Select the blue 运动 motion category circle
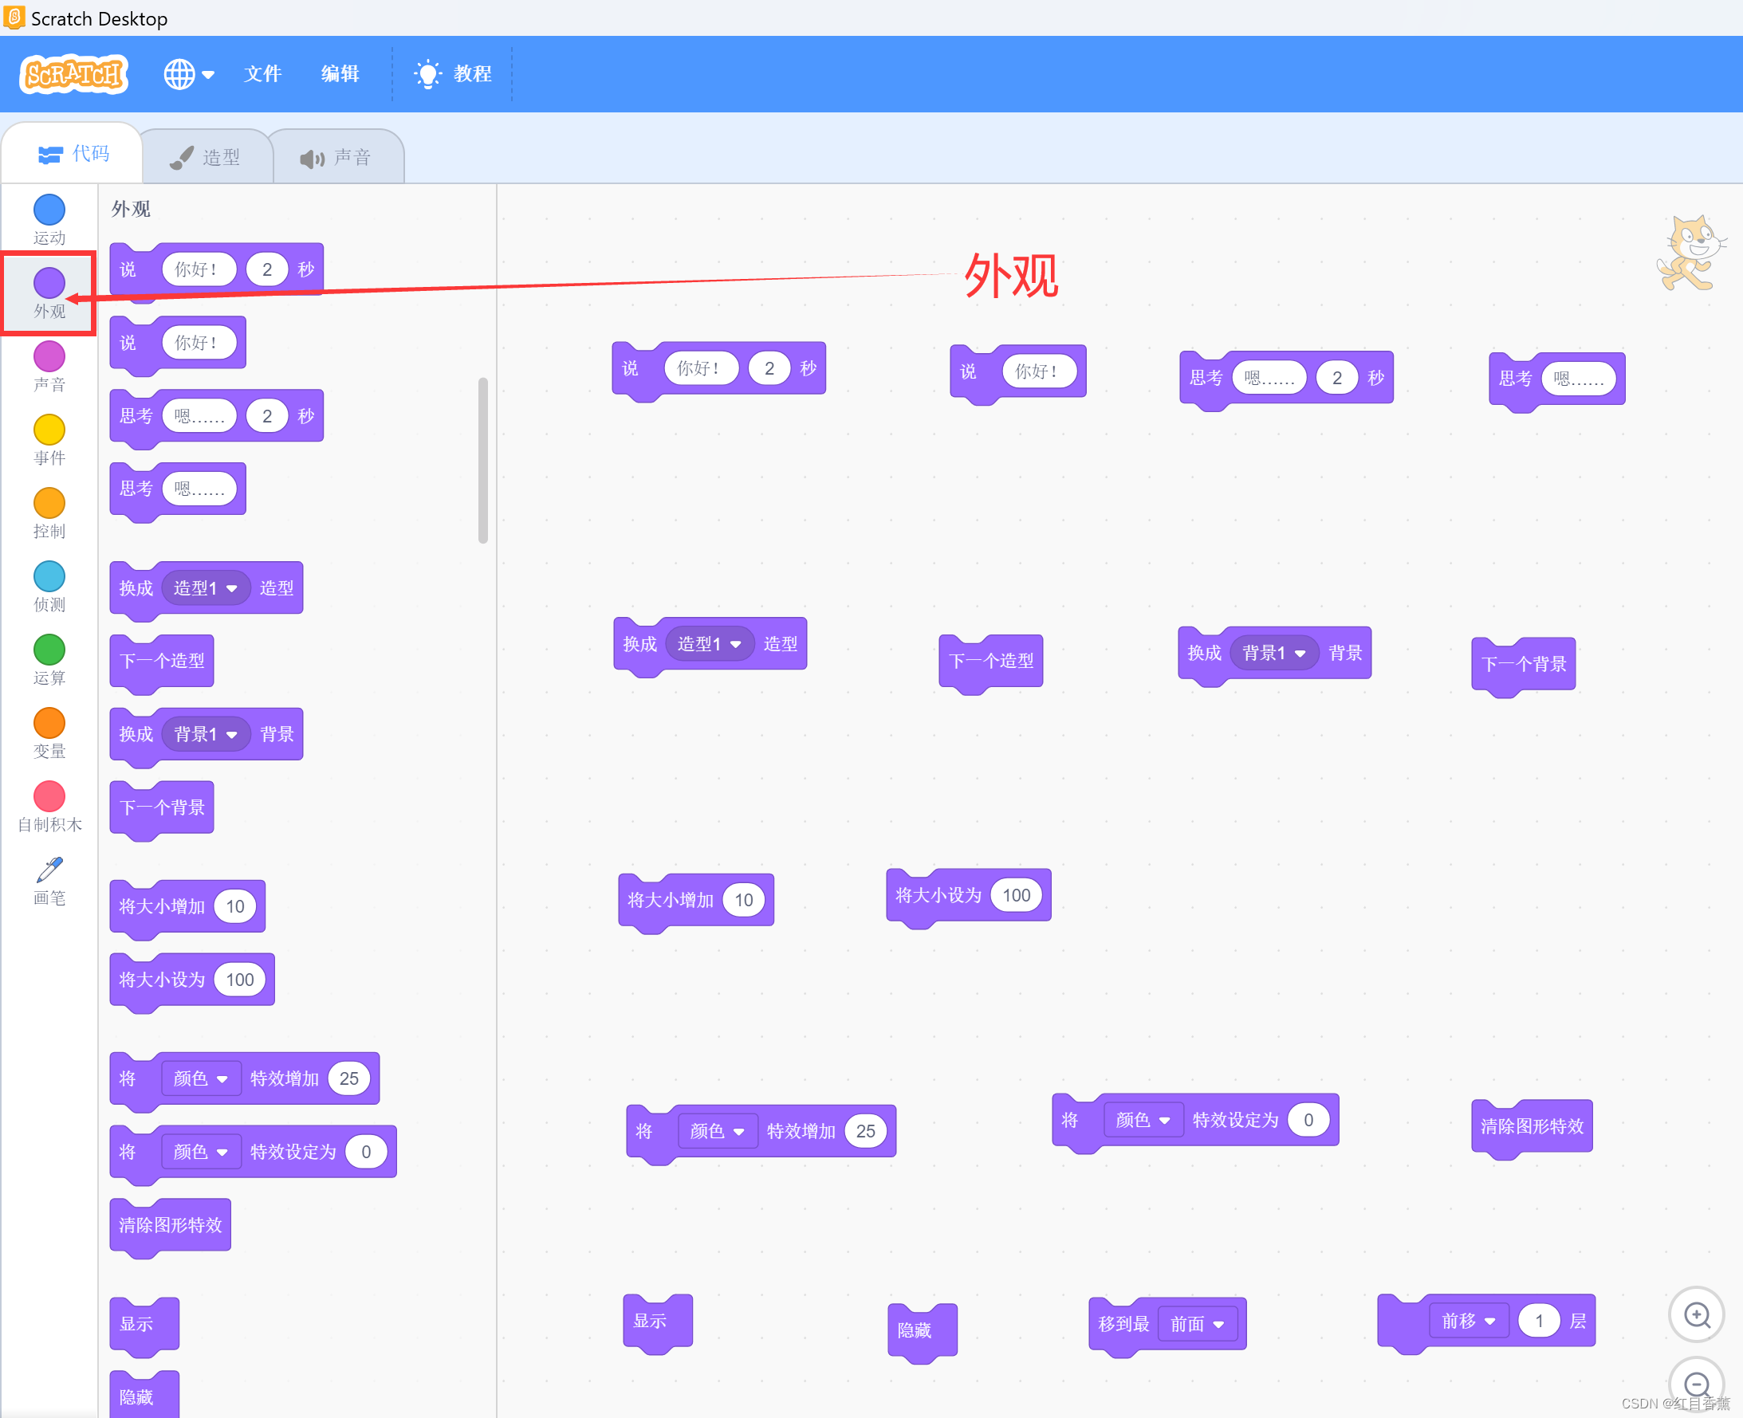The image size is (1743, 1418). (49, 210)
